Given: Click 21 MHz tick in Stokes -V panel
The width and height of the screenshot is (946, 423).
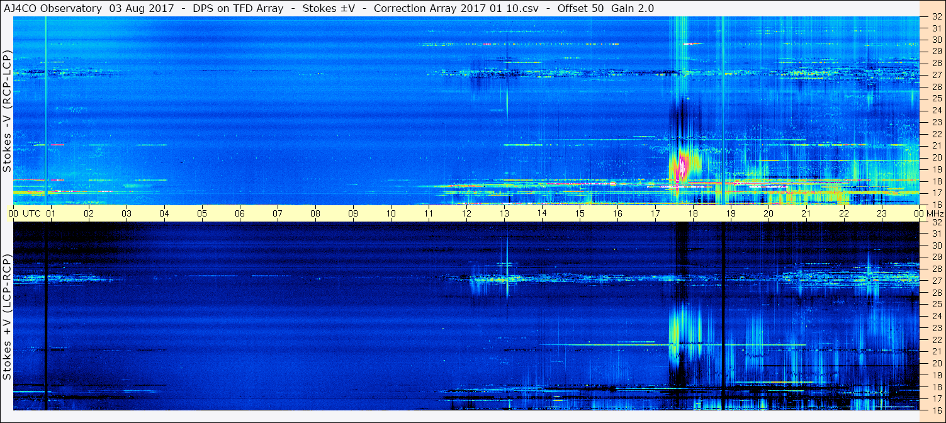Looking at the screenshot, I should click(936, 145).
